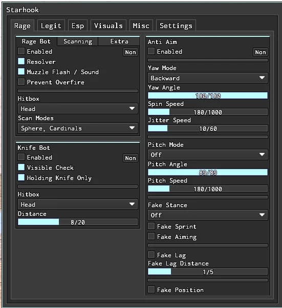Open the Rage Bot Hitbox Head dropdown

[78, 108]
